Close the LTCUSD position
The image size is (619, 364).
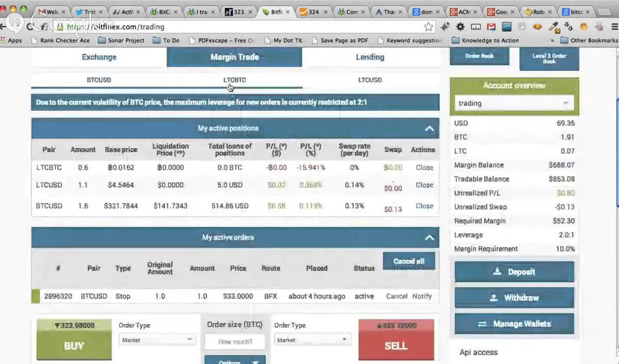click(424, 185)
